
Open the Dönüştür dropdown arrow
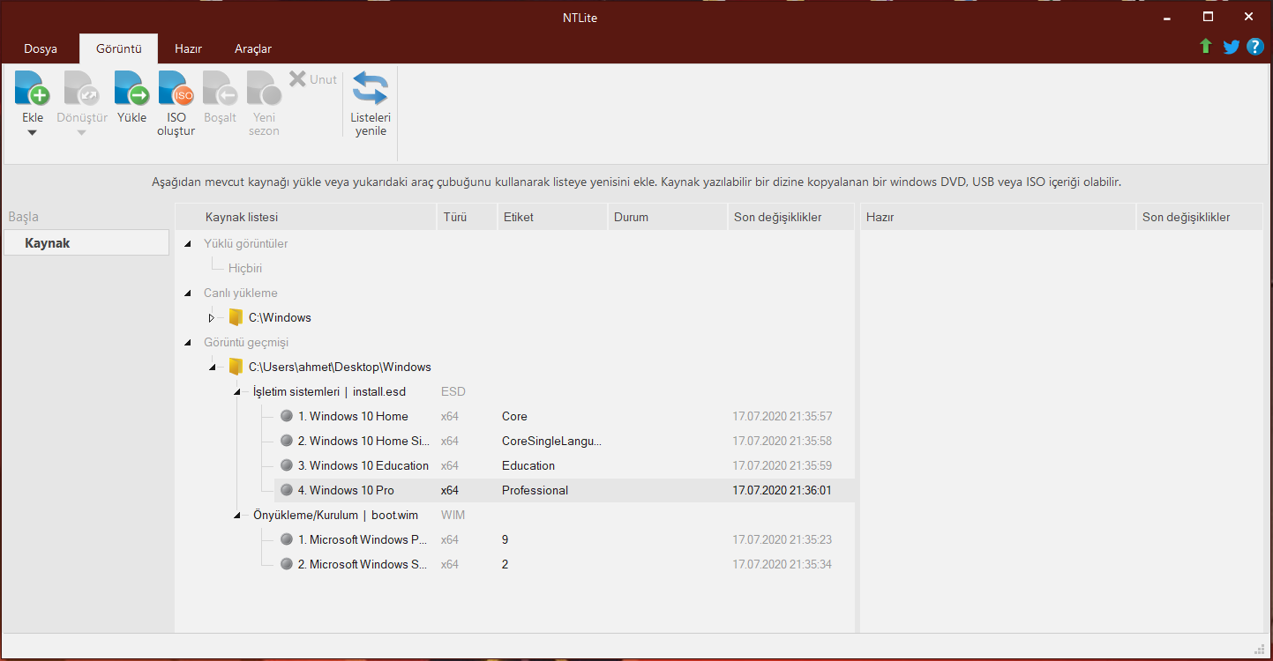82,133
